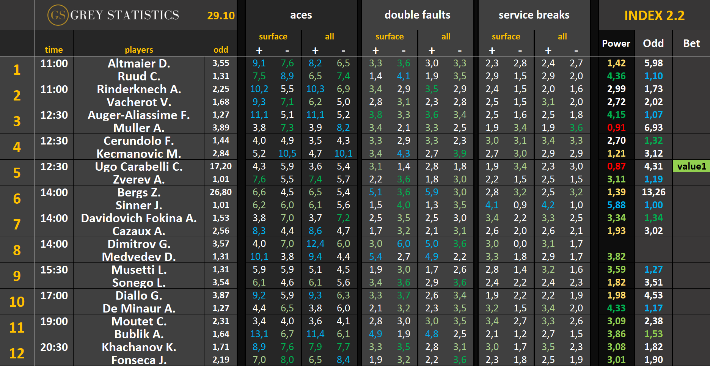Click the Bet column header
710x366 pixels.
pyautogui.click(x=691, y=44)
